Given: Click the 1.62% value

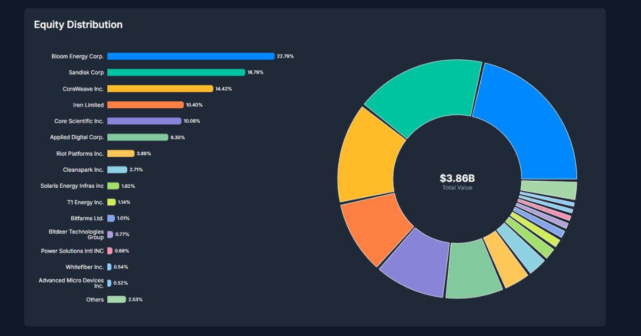Looking at the screenshot, I should pos(128,186).
